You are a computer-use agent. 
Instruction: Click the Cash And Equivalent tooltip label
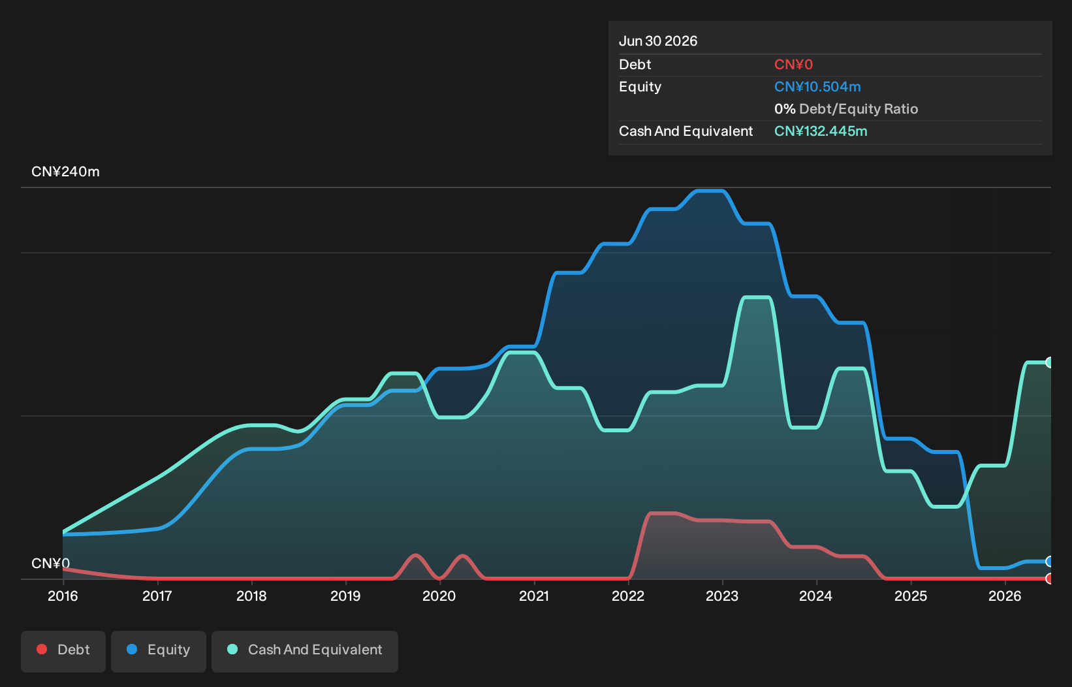point(686,131)
